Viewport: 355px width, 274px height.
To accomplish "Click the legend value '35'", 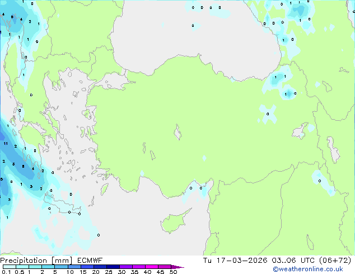I will (134, 272).
